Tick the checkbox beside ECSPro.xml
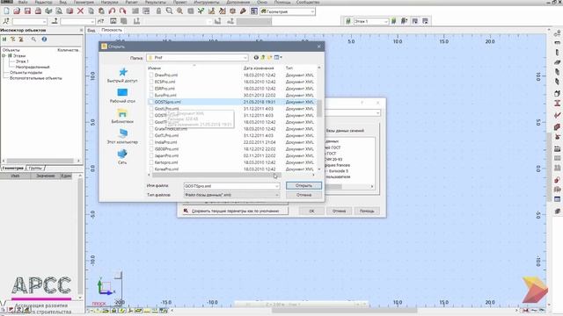 click(151, 82)
